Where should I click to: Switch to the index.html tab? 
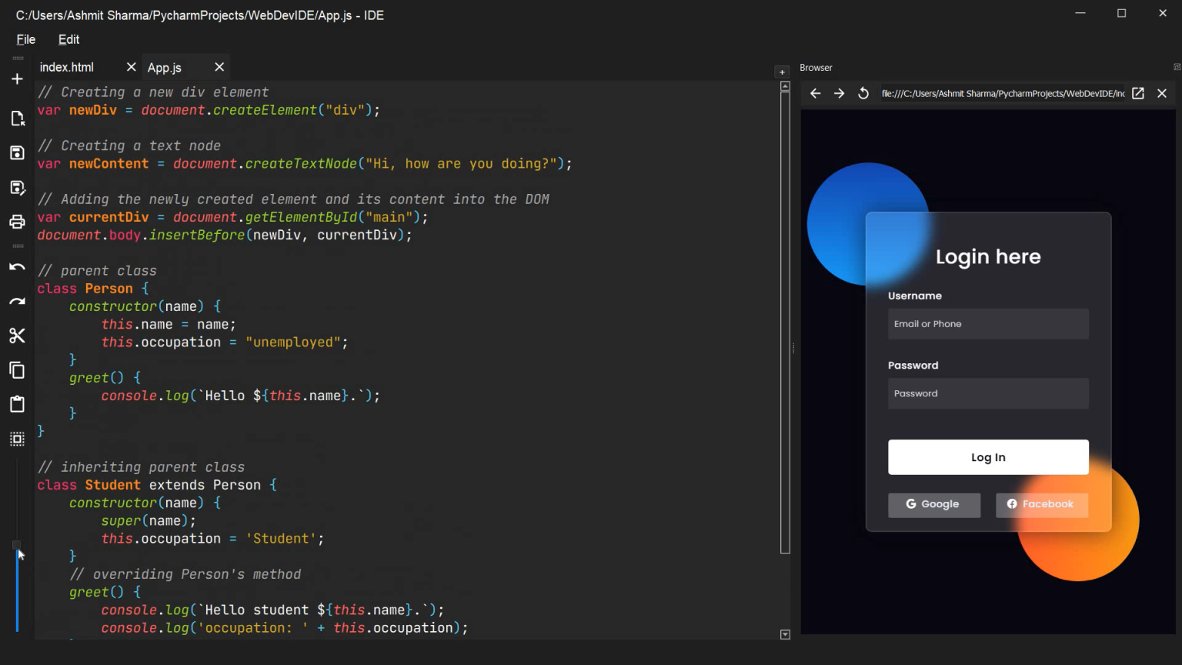[x=68, y=67]
